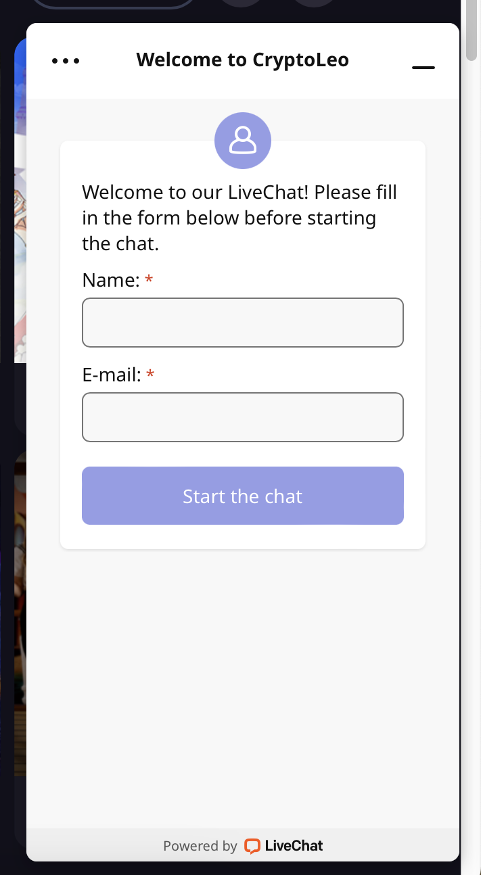Select the lower game thumbnail behind chat

pos(20,609)
